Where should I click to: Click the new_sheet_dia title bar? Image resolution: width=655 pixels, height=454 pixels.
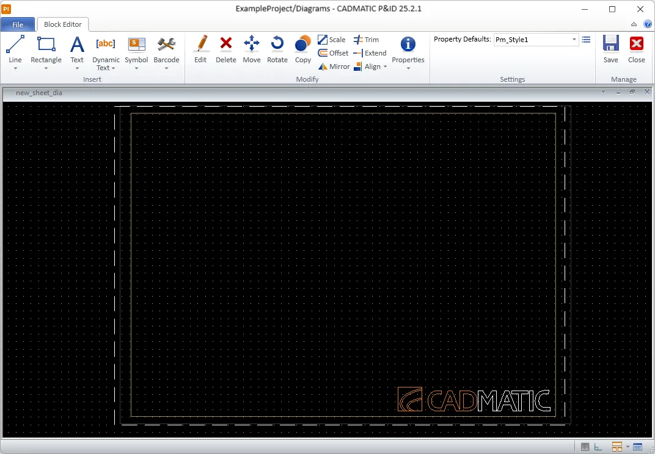pyautogui.click(x=38, y=93)
